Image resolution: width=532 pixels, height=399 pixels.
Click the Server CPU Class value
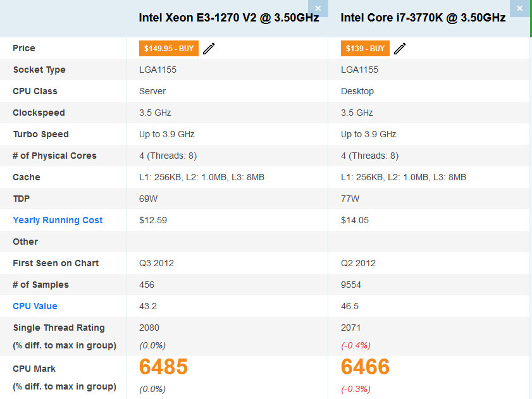click(x=152, y=91)
